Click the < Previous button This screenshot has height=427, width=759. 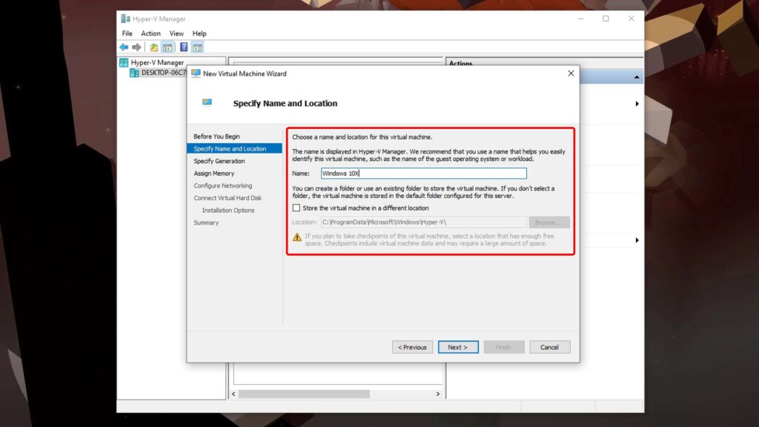click(412, 347)
